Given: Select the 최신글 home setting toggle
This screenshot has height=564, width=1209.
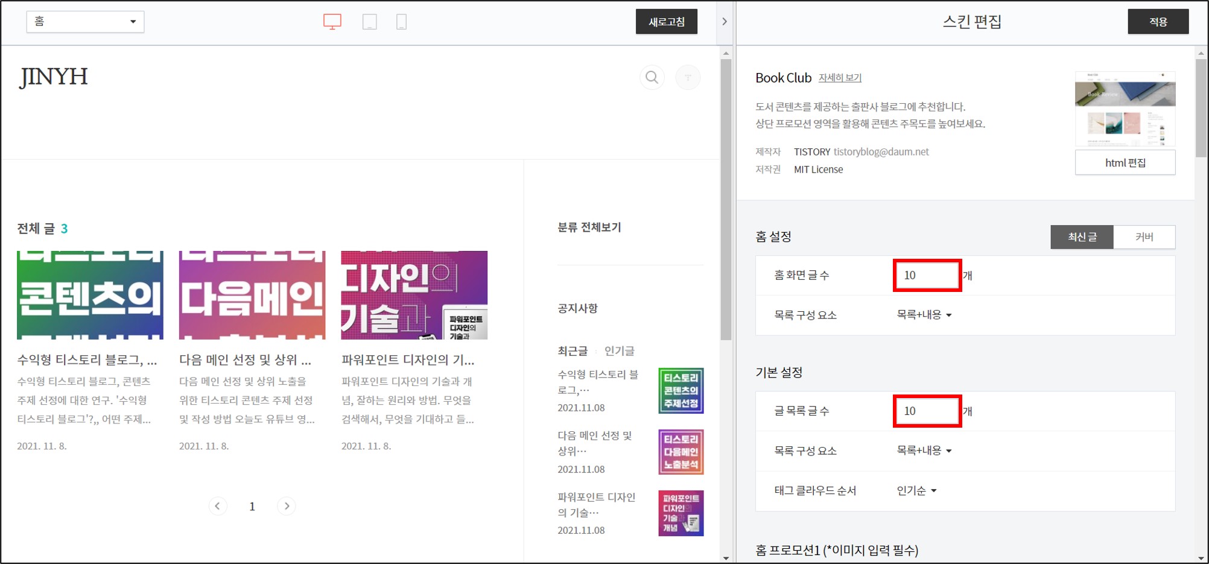Looking at the screenshot, I should pyautogui.click(x=1082, y=237).
